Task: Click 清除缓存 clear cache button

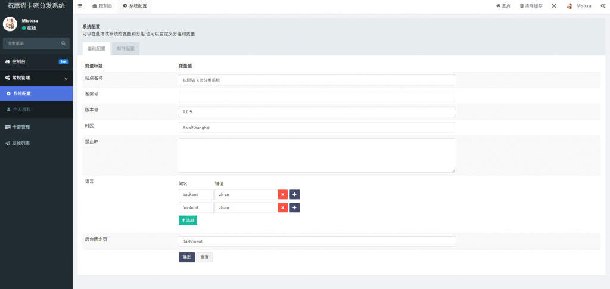Action: [531, 6]
